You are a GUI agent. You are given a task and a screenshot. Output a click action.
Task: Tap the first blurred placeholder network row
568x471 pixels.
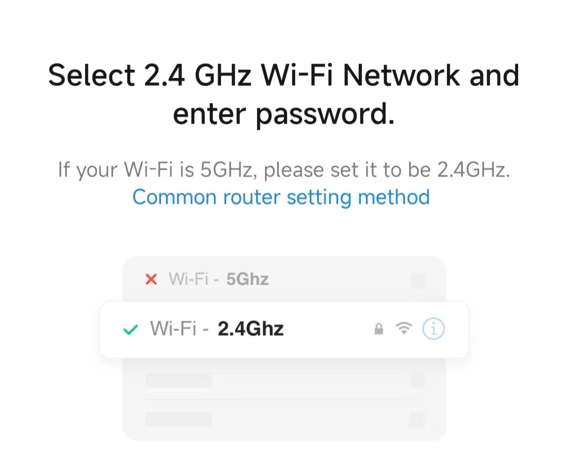(x=284, y=380)
